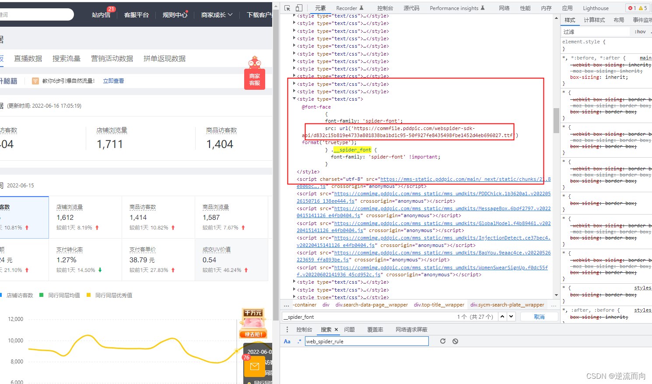
Task: Open 客服平台 in top navigation
Action: coord(137,15)
